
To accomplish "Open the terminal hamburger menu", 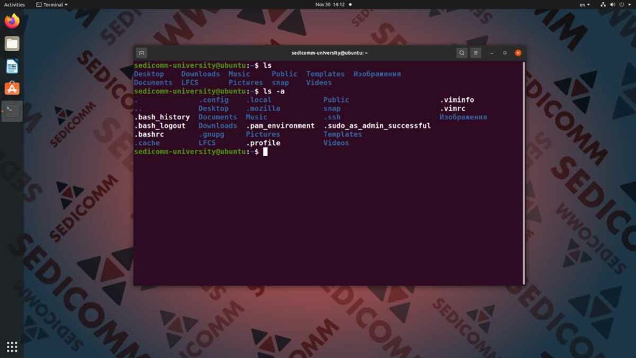I will coord(476,53).
